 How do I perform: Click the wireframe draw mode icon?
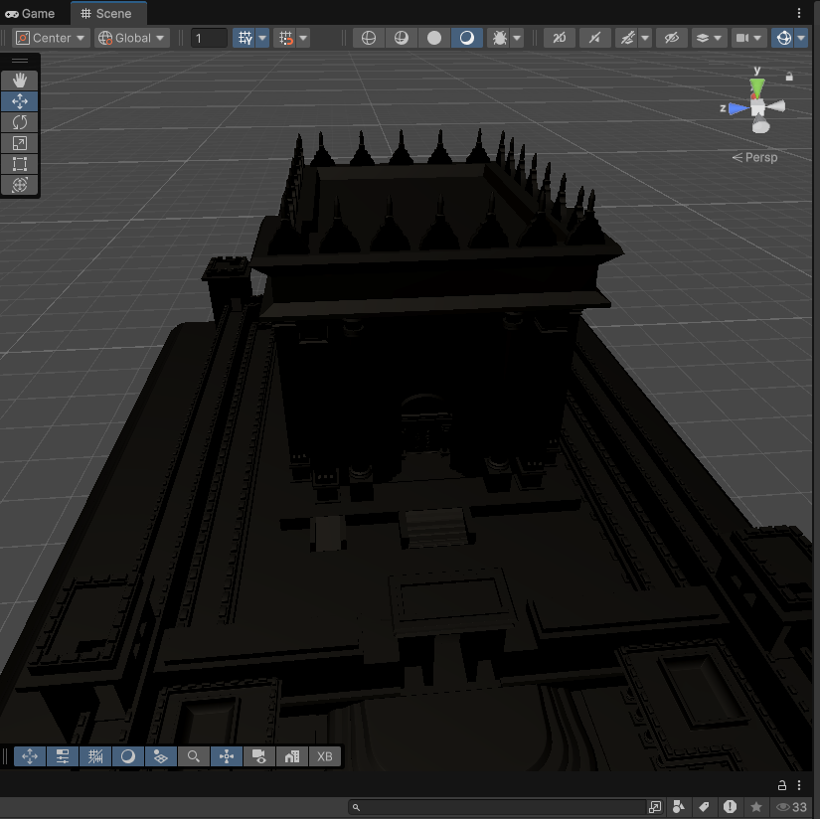click(x=369, y=38)
